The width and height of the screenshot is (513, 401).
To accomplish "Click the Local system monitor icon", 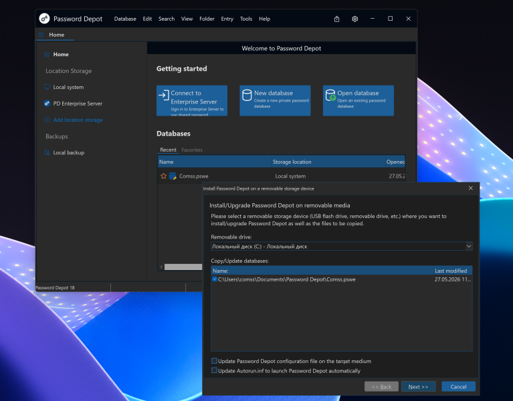I will click(47, 87).
